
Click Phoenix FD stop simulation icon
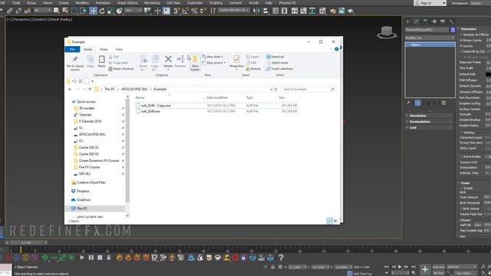[x=100, y=258]
